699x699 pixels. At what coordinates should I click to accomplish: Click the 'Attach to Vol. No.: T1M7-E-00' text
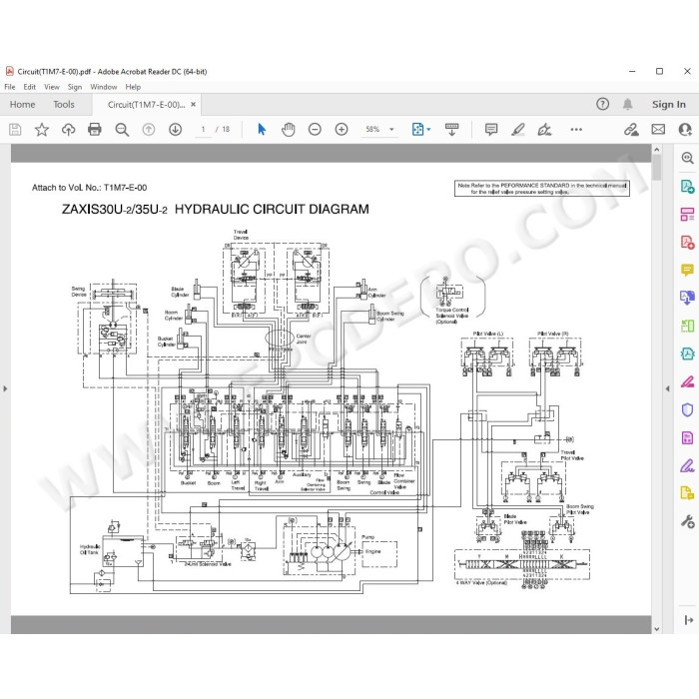(x=89, y=188)
